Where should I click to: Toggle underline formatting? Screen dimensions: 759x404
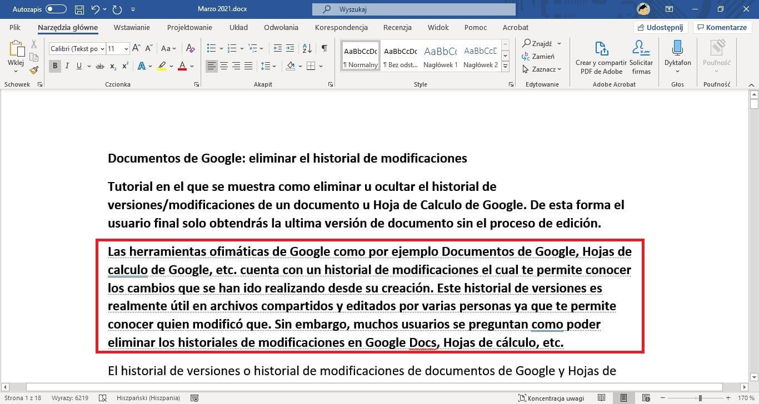[x=79, y=66]
